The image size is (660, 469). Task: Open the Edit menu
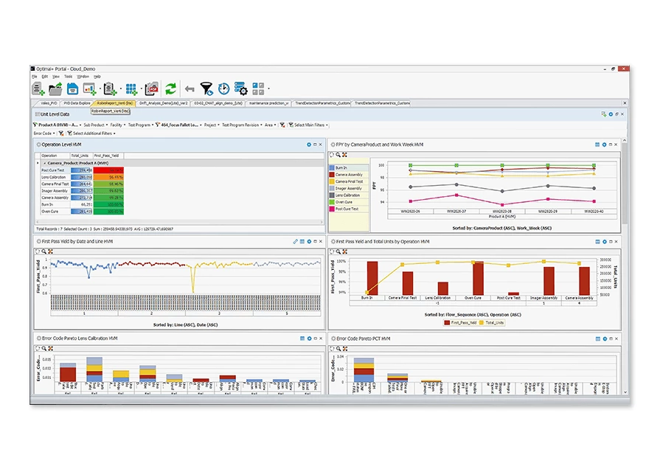(x=45, y=77)
